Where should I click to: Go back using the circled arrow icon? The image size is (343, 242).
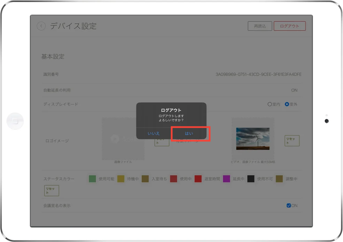pos(41,26)
